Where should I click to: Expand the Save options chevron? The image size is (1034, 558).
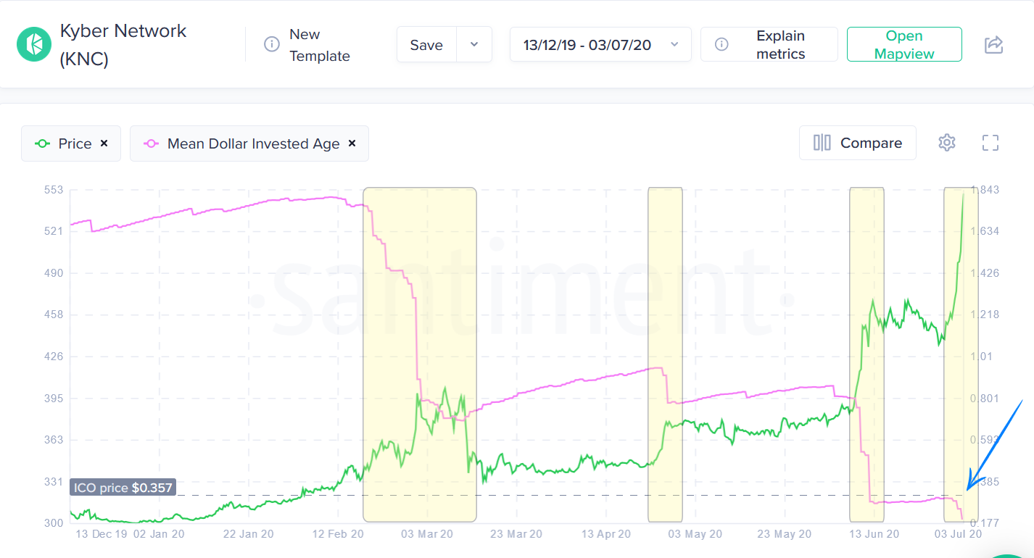click(474, 45)
